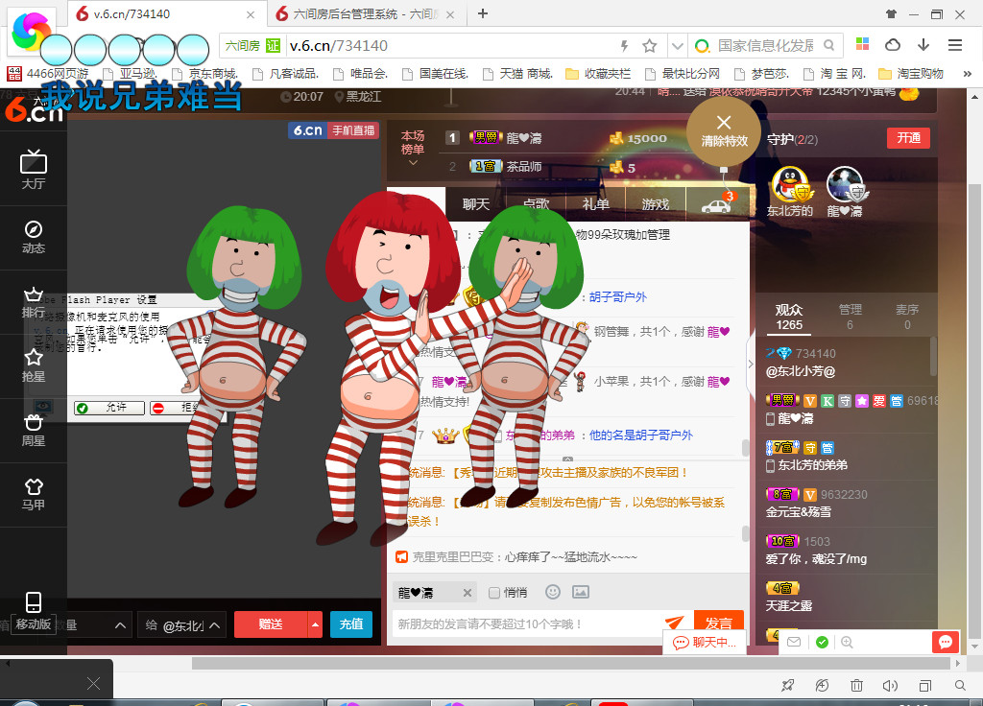This screenshot has width=983, height=706.
Task: Click the 充值 recharge button
Action: tap(351, 624)
